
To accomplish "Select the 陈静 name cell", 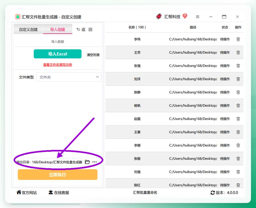I will (x=137, y=92).
